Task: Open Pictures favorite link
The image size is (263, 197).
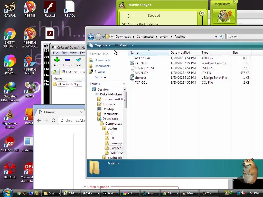Action: 100,72
